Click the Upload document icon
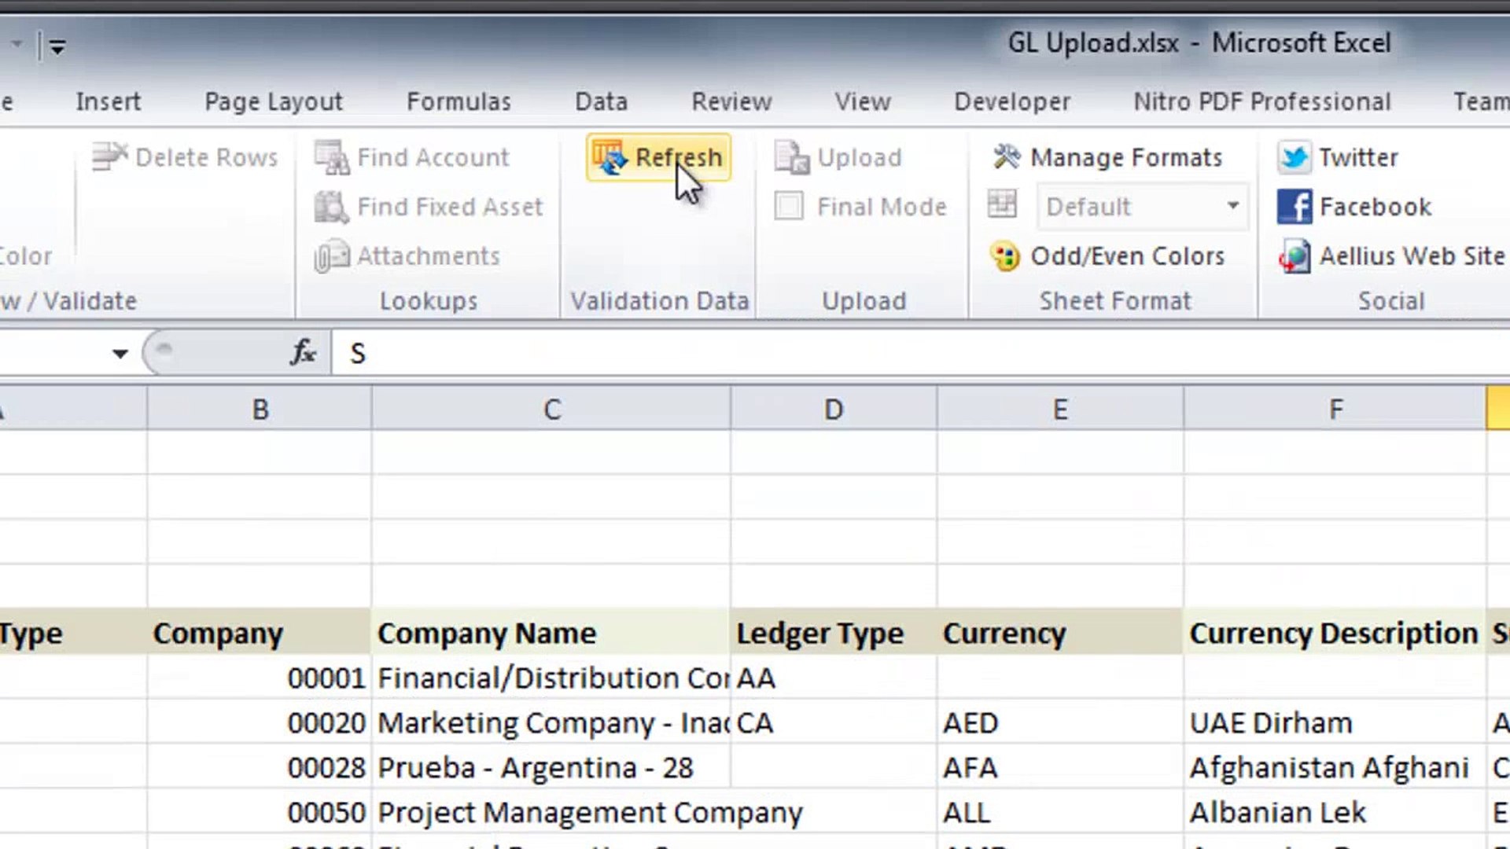Image resolution: width=1510 pixels, height=849 pixels. pos(791,157)
